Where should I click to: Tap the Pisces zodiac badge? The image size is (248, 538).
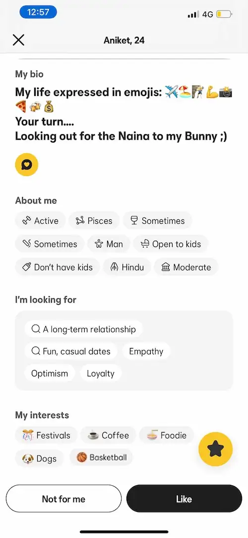(x=94, y=221)
